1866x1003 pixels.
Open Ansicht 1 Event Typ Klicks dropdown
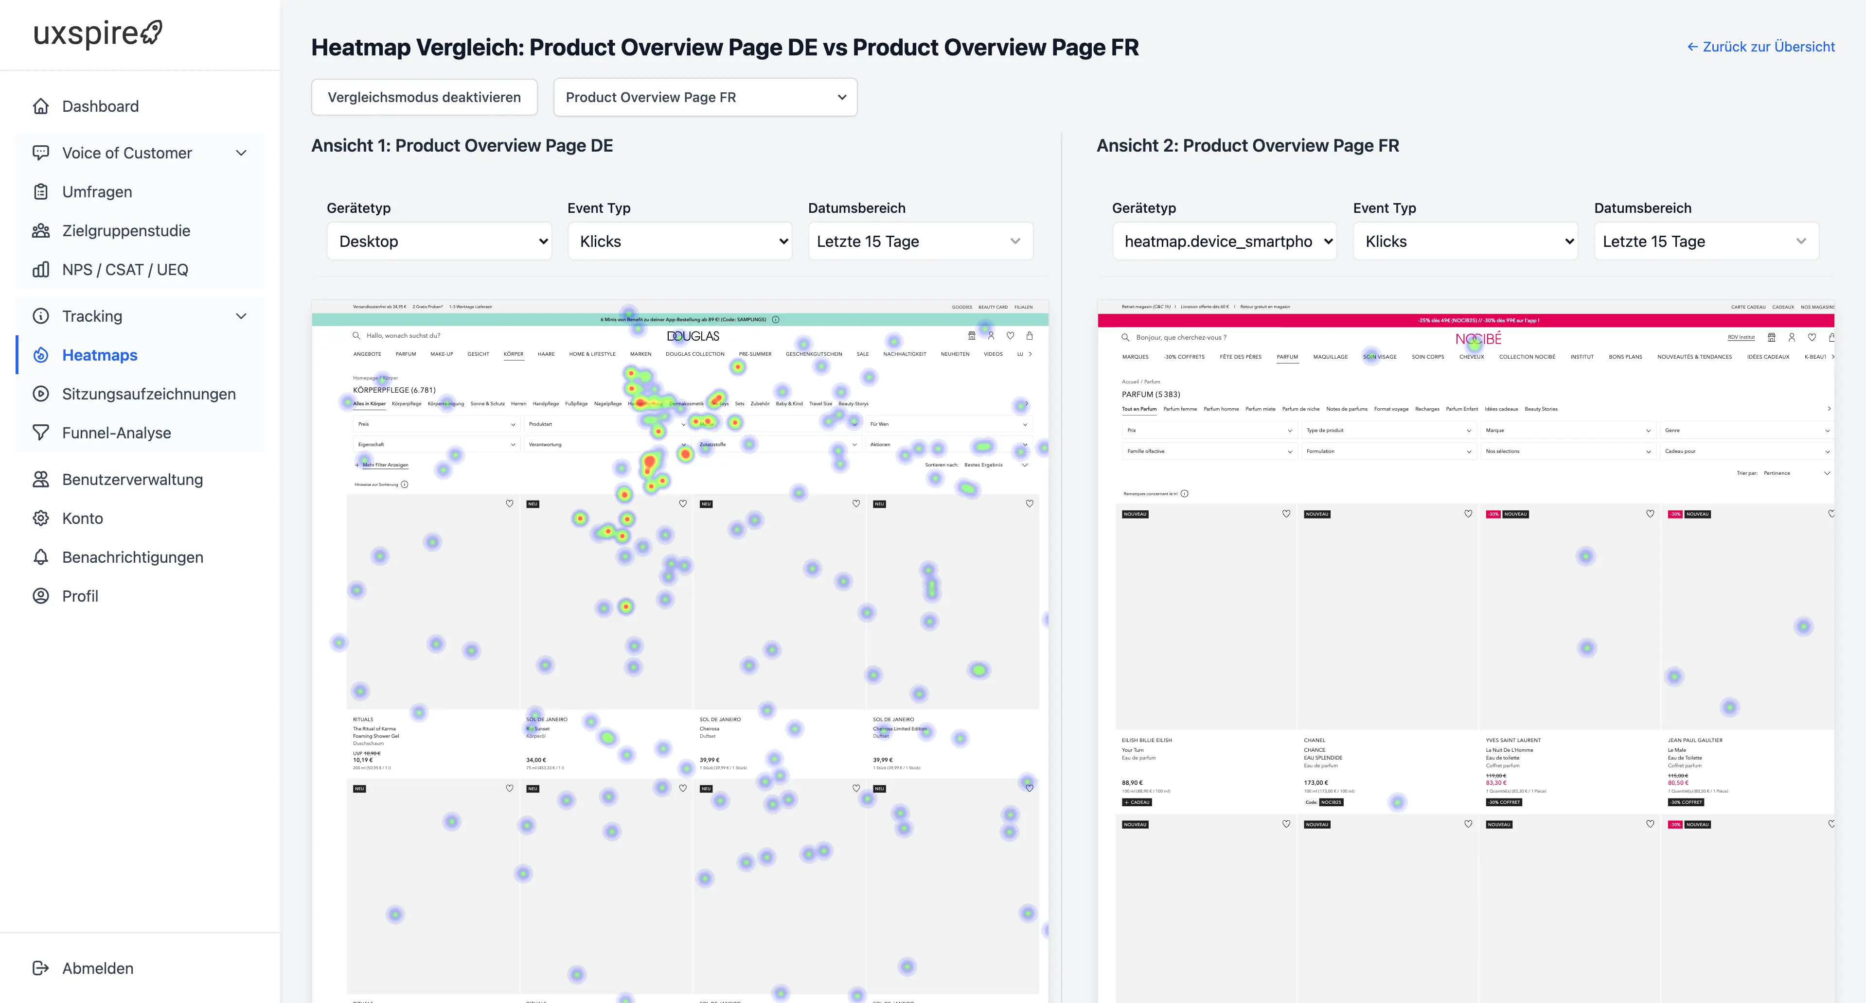679,241
